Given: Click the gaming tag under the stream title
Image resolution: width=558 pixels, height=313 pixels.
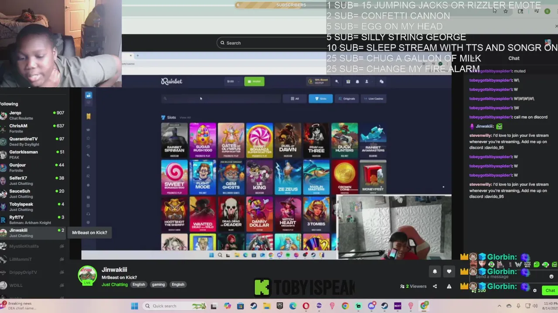Looking at the screenshot, I should (x=158, y=284).
